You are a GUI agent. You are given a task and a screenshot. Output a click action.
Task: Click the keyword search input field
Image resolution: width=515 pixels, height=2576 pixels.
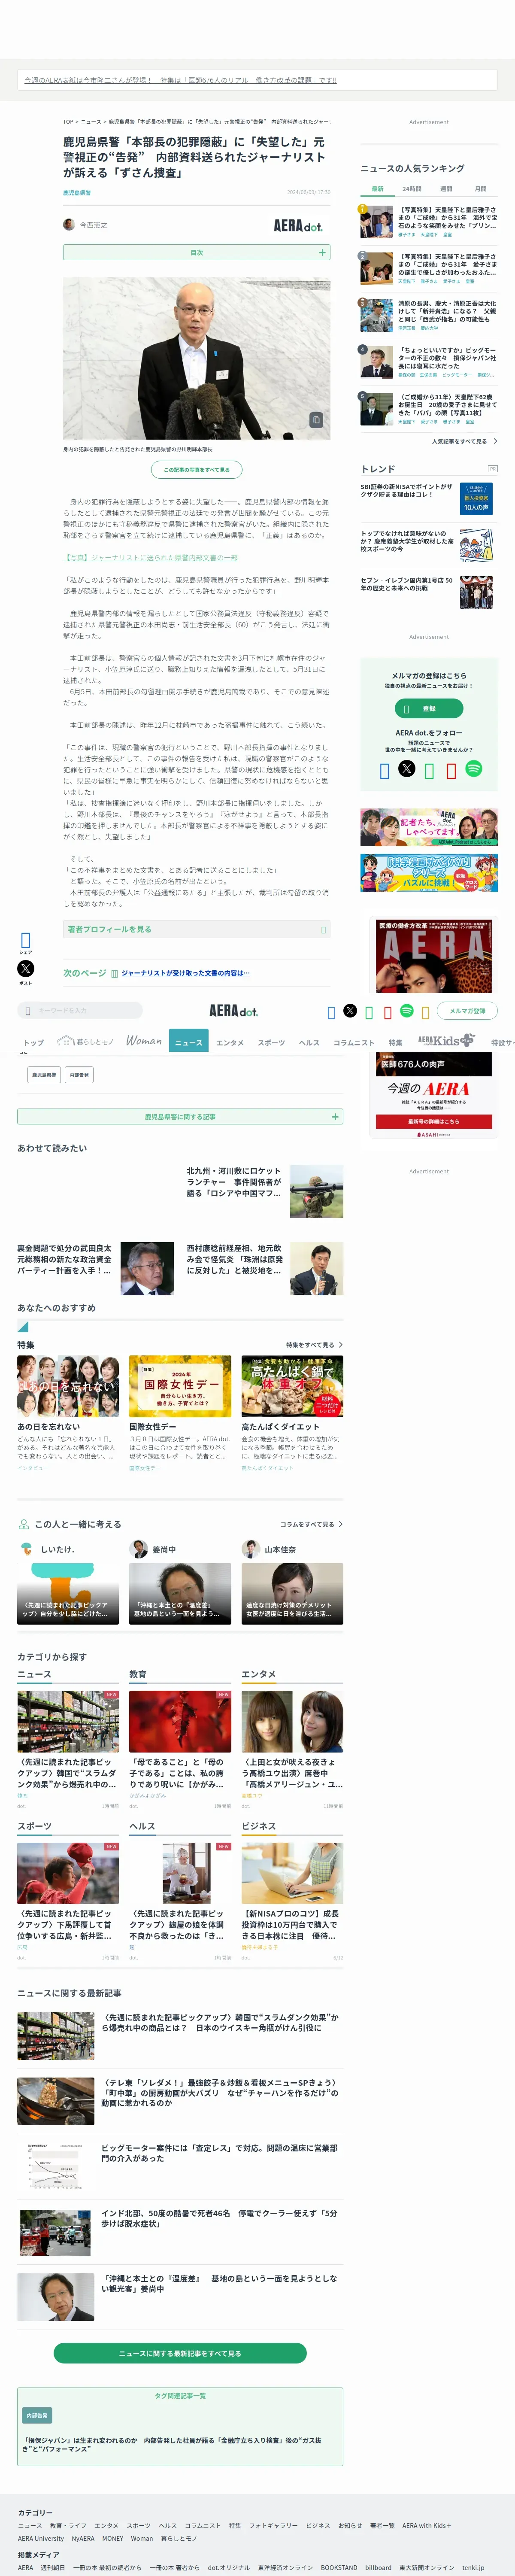80,1011
